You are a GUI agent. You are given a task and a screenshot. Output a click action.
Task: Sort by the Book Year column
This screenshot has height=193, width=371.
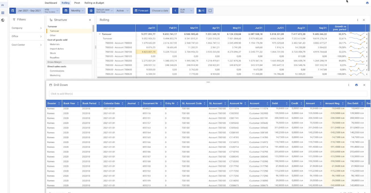[x=78, y=103]
